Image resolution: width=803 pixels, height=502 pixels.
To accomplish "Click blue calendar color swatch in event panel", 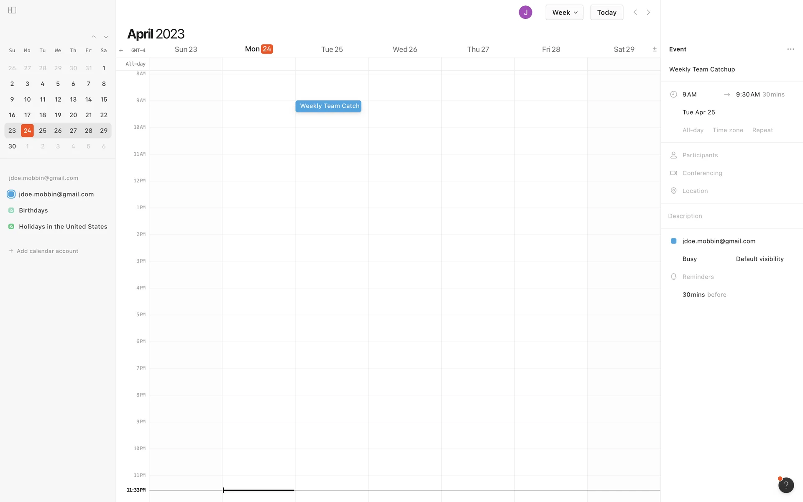I will click(x=673, y=241).
